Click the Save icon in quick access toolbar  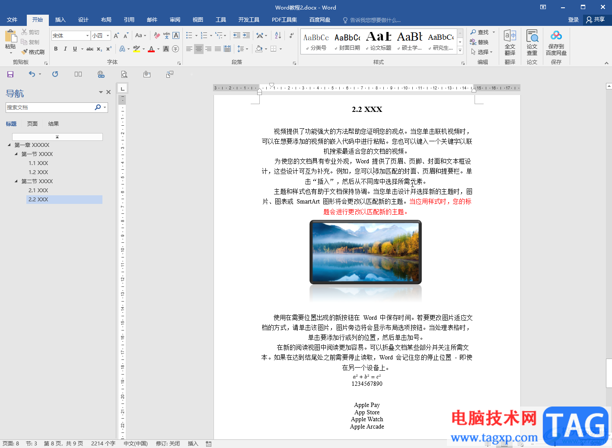[x=10, y=74]
